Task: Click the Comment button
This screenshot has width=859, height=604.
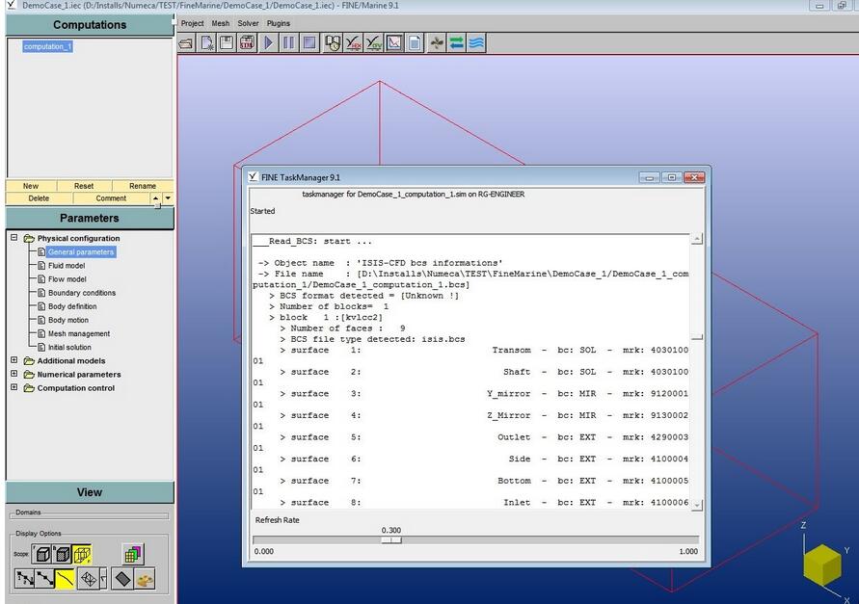Action: (x=111, y=198)
